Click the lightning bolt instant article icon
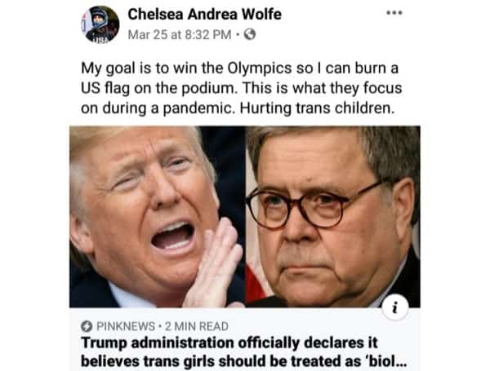The height and width of the screenshot is (371, 490). click(x=87, y=326)
